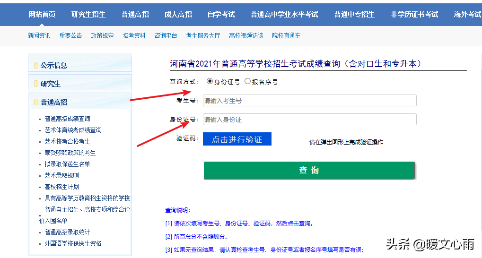Open 网站首页 in top navigation
This screenshot has width=482, height=258.
tap(42, 15)
